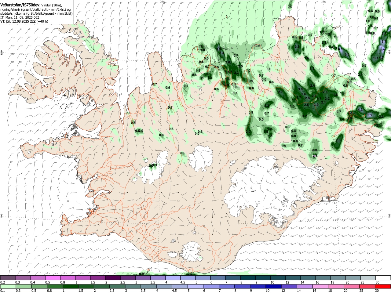The height and width of the screenshot is (293, 391).
Task: Click the 5.7 precipitation value
Action: click(x=384, y=41)
